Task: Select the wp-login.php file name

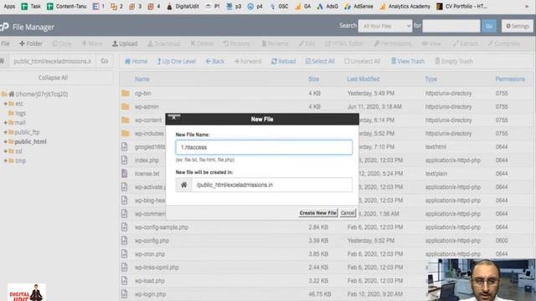Action: coord(151,294)
